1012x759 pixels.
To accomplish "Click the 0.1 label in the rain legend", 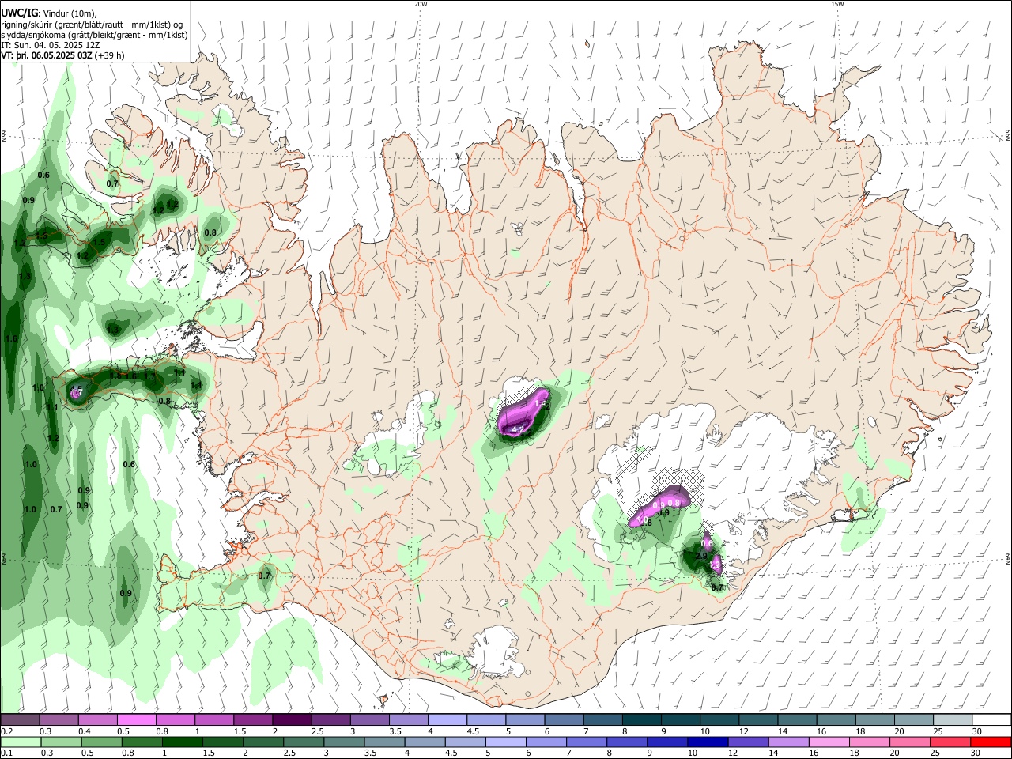I will [x=6, y=753].
